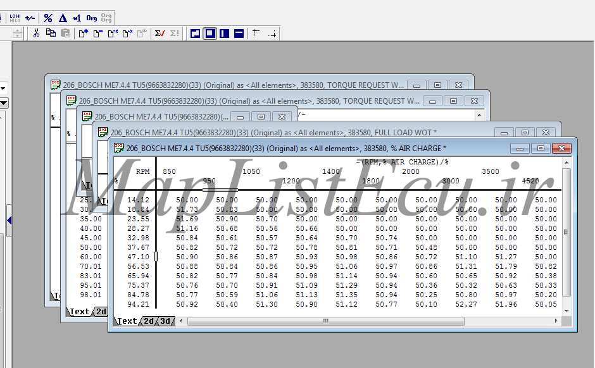Viewport: 595px width, 368px height.
Task: Click the grayed double Org icon
Action: pyautogui.click(x=106, y=18)
